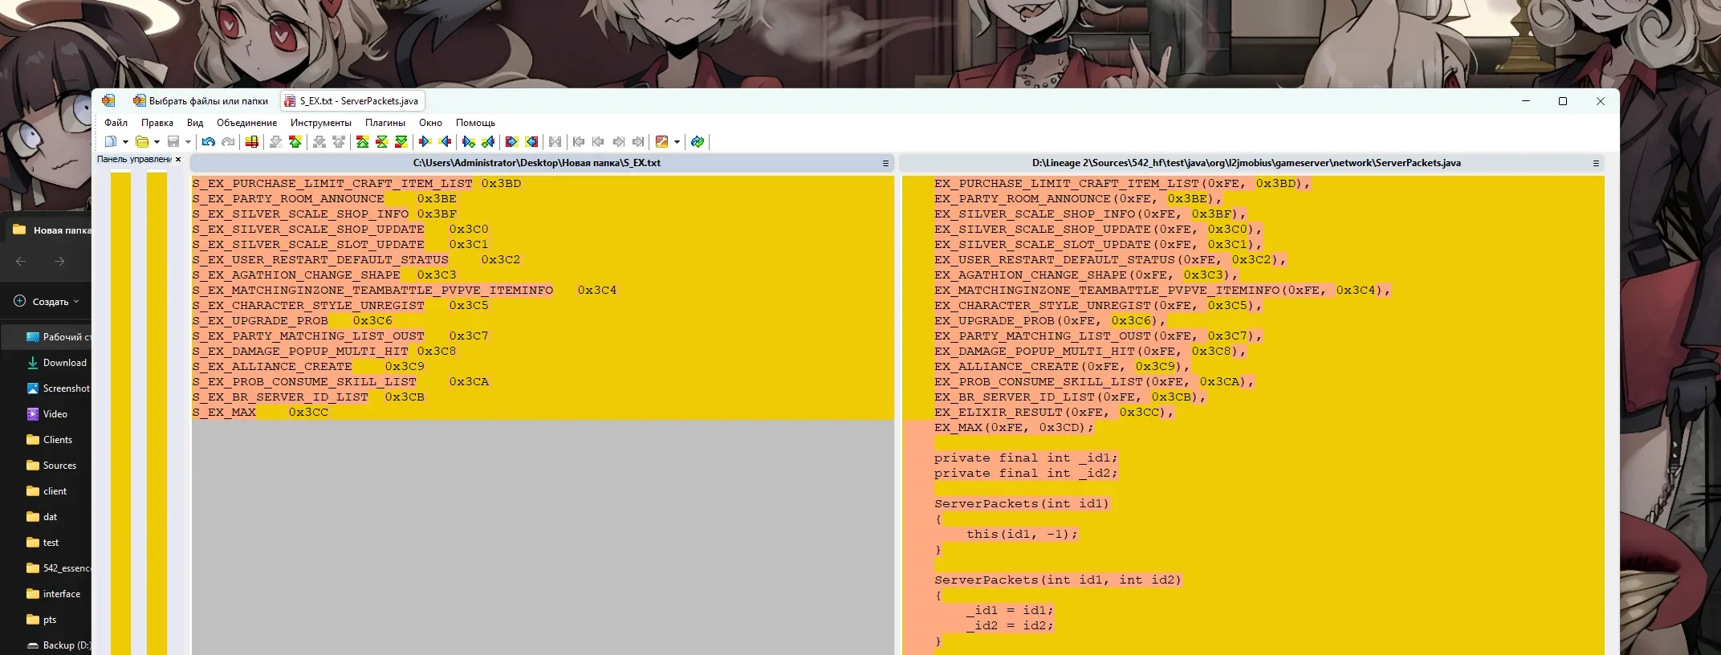Open right pane ServerPackets.java header menu
Viewport: 1721px width, 655px height.
coord(1596,163)
